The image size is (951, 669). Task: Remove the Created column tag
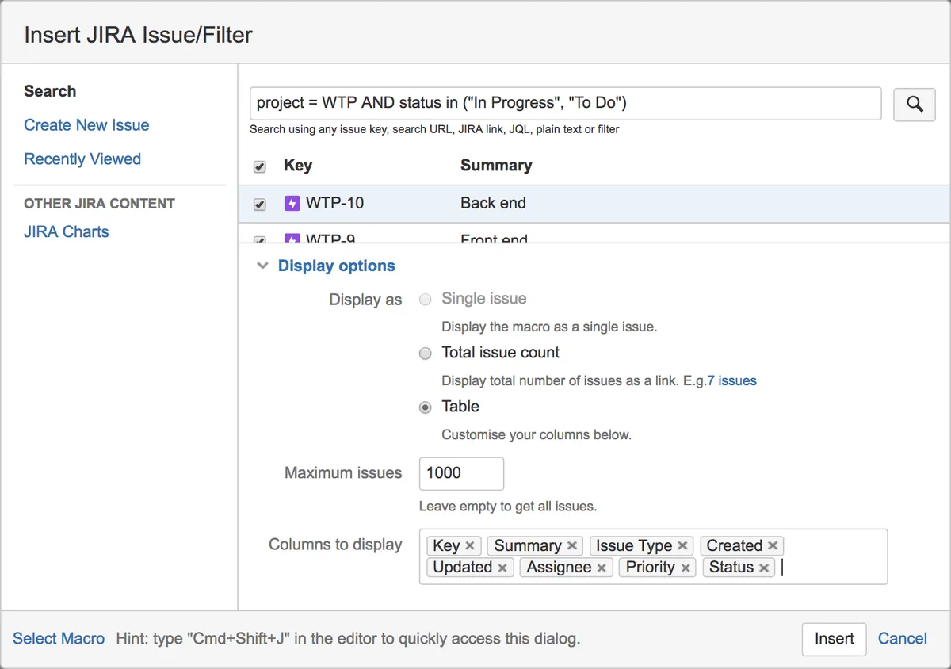(x=773, y=545)
